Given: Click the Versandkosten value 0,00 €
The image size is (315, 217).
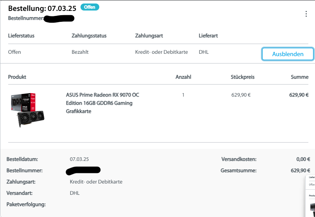Looking at the screenshot, I should click(x=303, y=159).
